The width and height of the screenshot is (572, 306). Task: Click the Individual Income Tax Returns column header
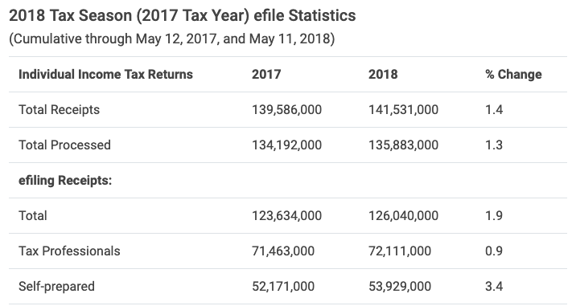(x=105, y=75)
